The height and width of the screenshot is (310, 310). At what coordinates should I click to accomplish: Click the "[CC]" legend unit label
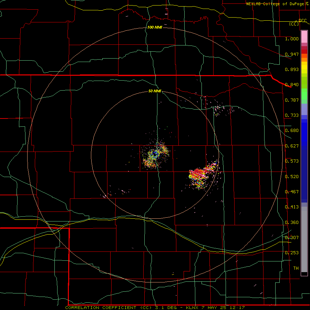tap(294, 24)
